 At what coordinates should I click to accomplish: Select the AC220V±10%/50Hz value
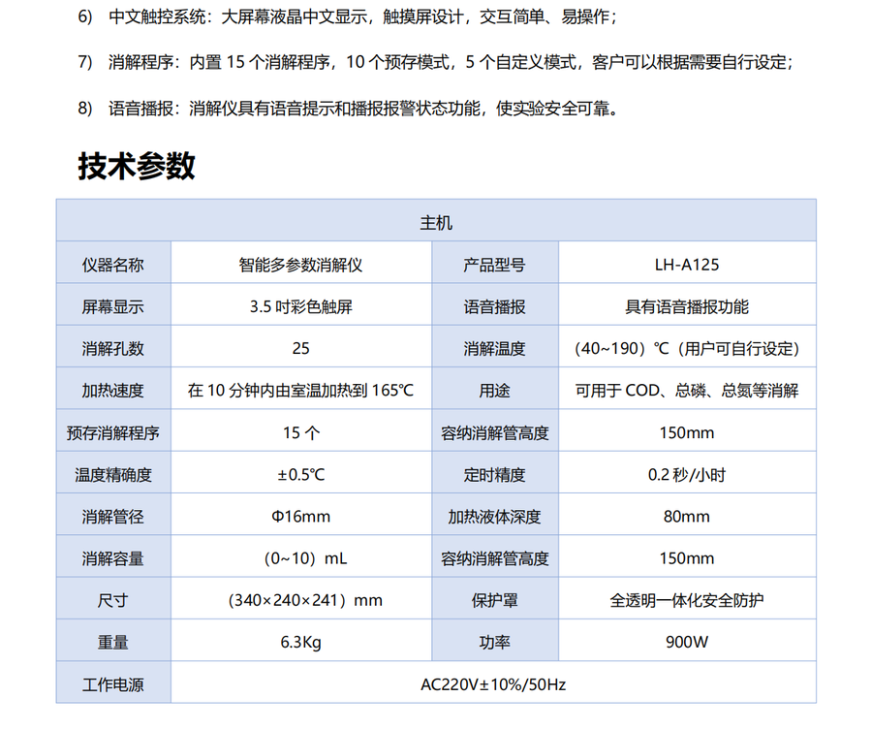click(493, 682)
